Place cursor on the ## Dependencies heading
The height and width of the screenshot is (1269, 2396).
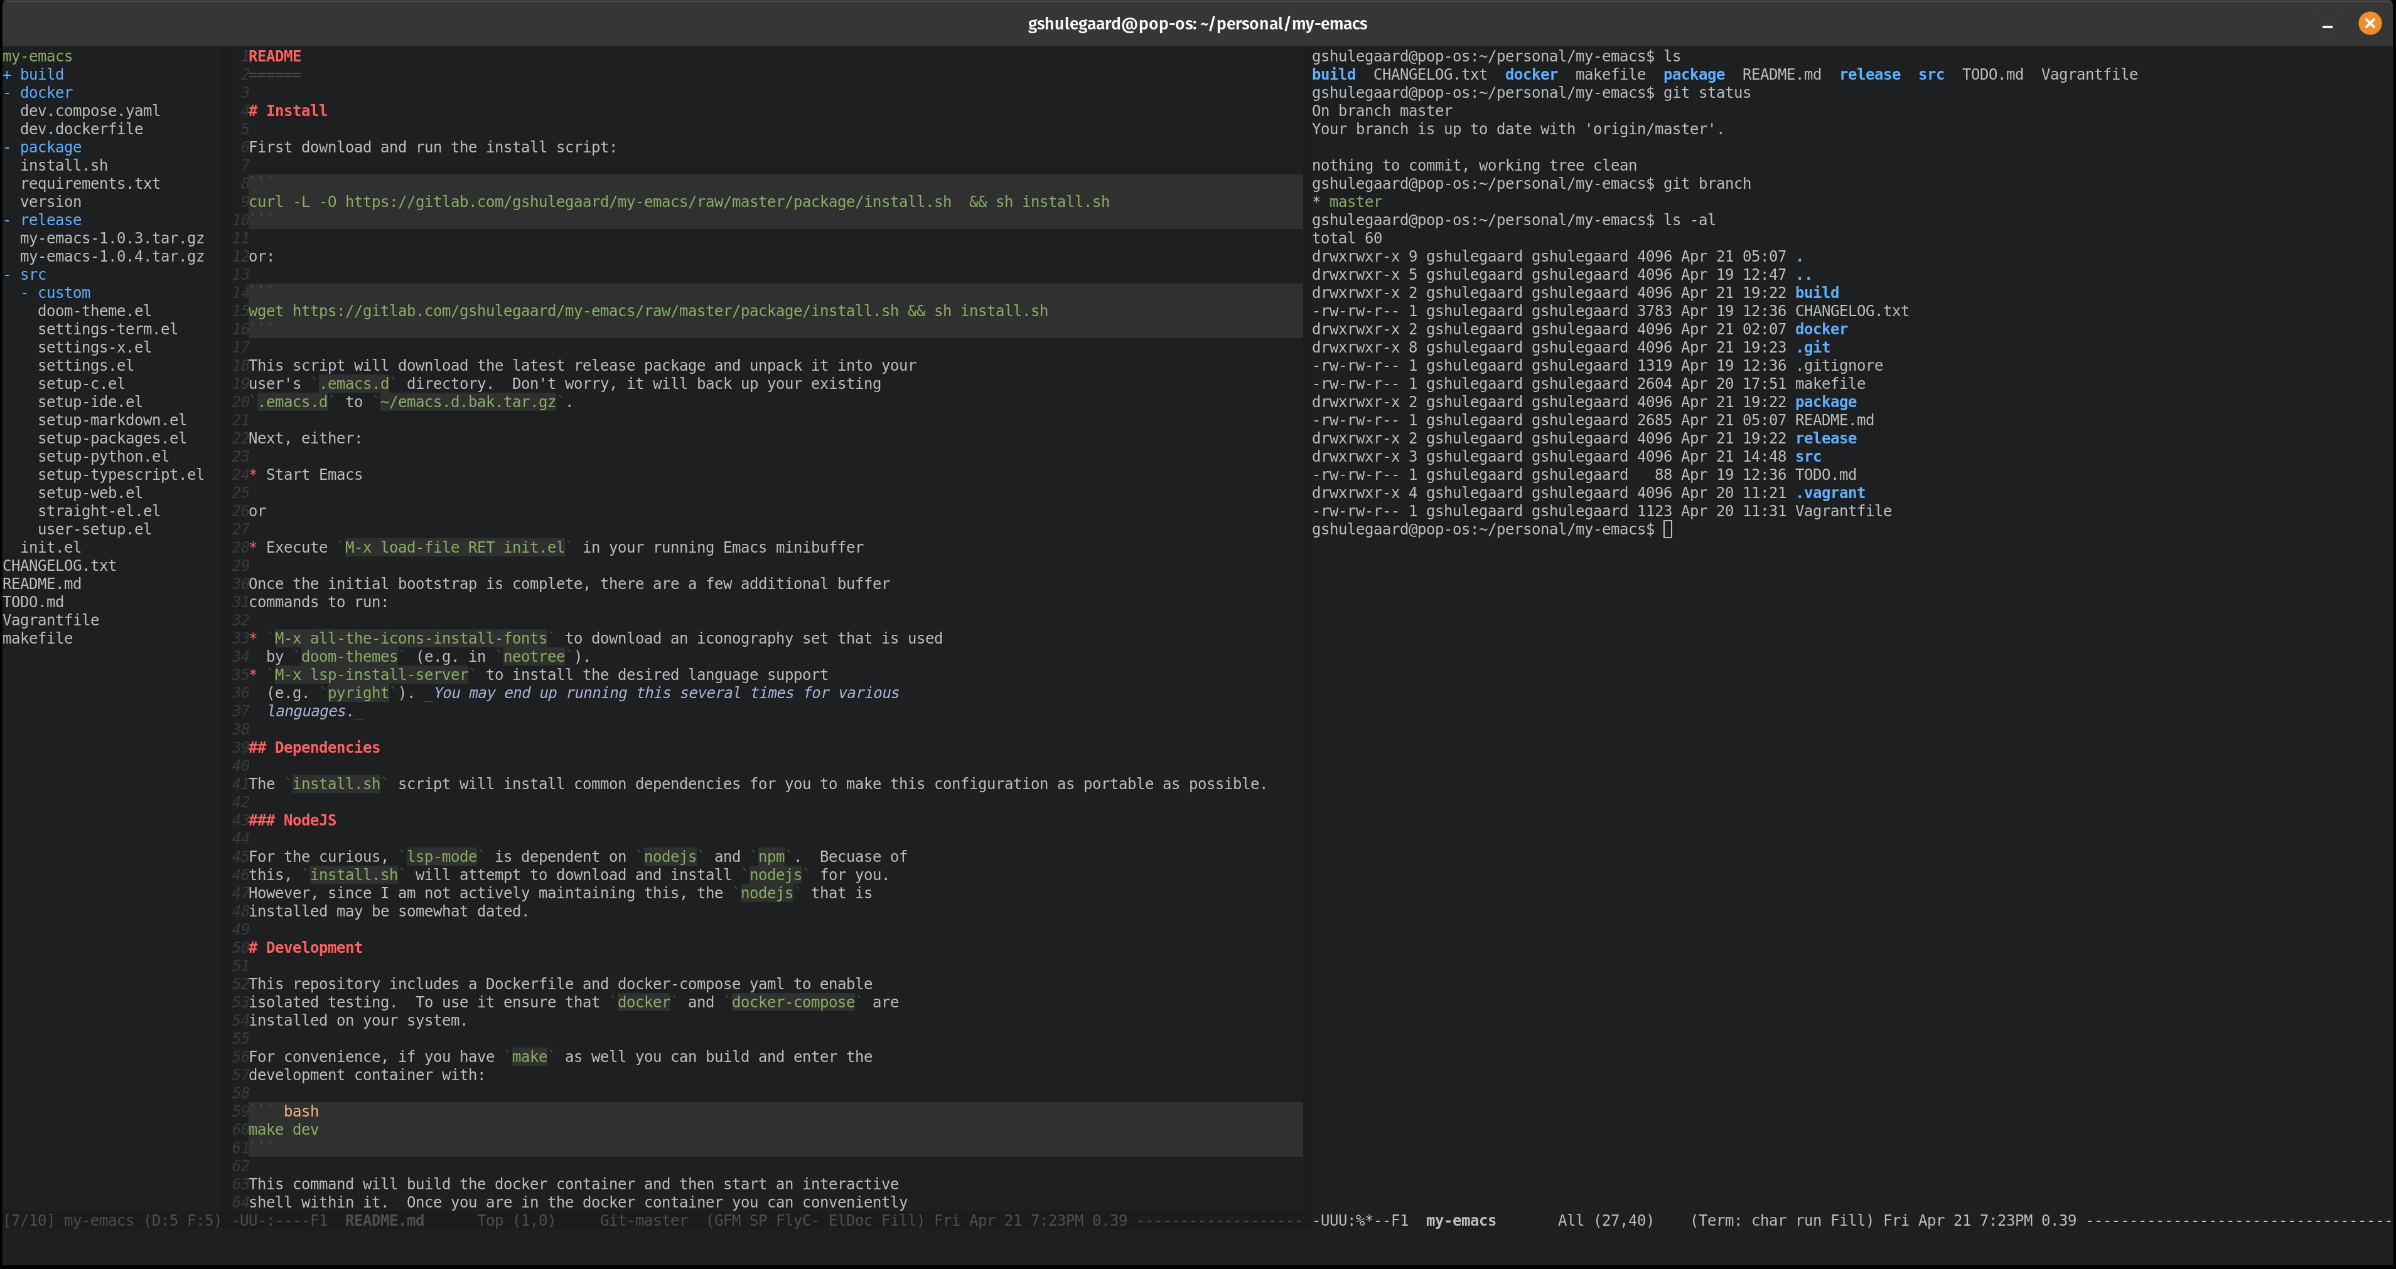point(314,748)
